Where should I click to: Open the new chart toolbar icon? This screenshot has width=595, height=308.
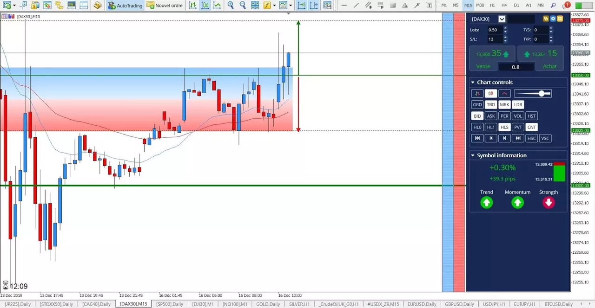point(7,6)
